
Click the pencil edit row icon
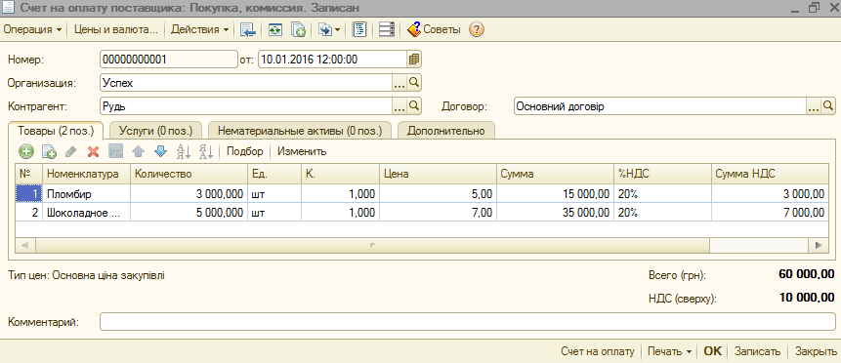70,152
